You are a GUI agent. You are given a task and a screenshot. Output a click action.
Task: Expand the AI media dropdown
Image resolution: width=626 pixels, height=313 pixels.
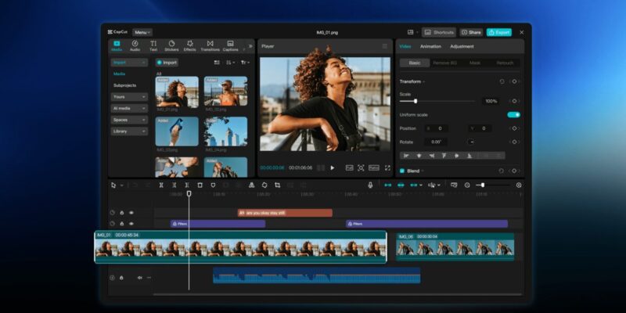[129, 109]
